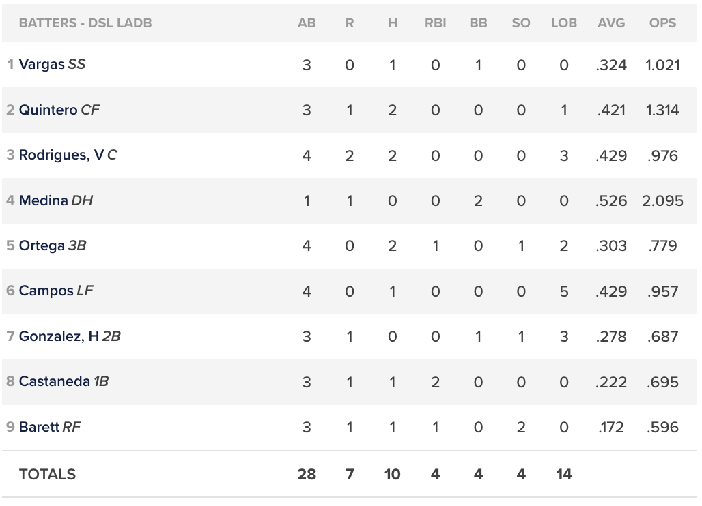Click Quintero's .421 batting average
The height and width of the screenshot is (506, 702).
pyautogui.click(x=611, y=110)
